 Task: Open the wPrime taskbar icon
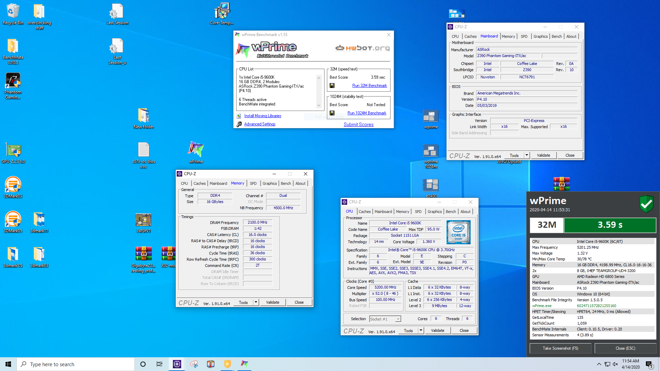click(x=244, y=364)
